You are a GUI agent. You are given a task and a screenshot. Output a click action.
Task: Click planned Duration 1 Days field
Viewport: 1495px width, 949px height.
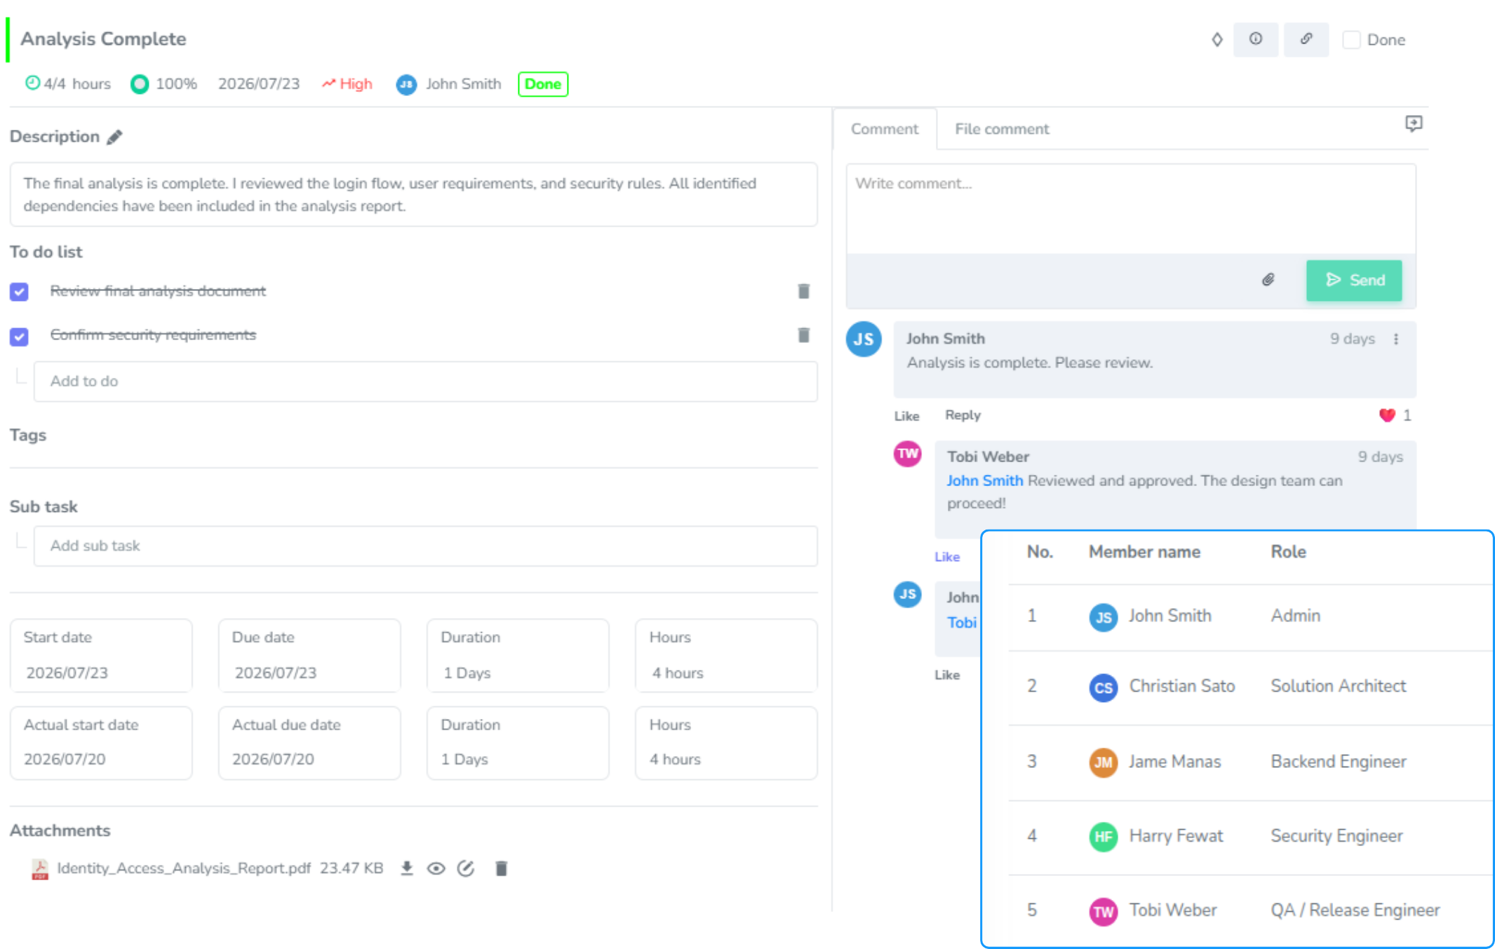[x=518, y=655]
